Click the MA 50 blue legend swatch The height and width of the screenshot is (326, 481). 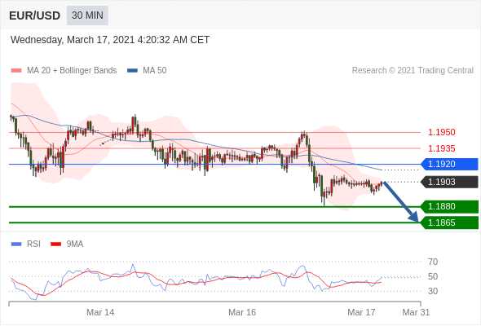132,71
